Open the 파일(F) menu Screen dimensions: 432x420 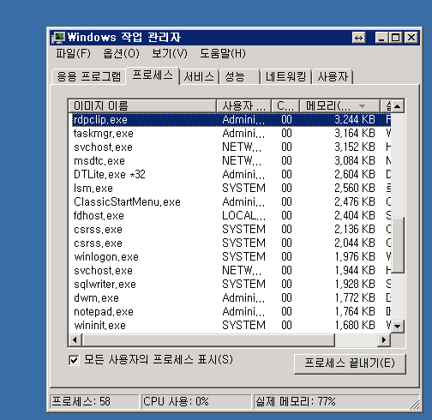click(73, 53)
